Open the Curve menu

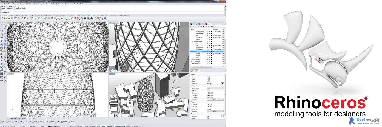(x=16, y=4)
